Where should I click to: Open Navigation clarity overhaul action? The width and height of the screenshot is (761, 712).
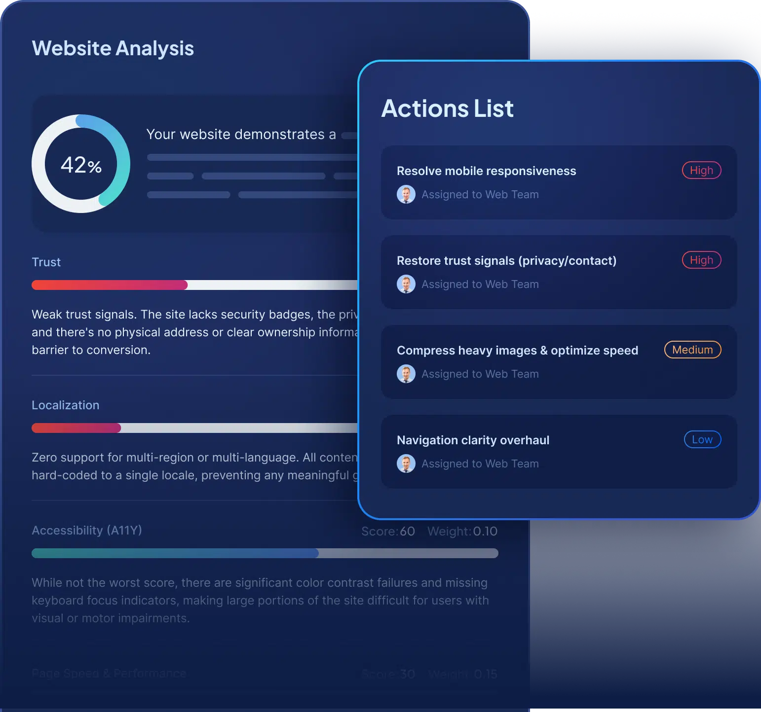tap(473, 440)
